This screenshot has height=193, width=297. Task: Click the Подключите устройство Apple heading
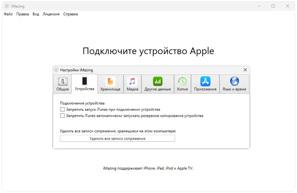[x=148, y=51]
